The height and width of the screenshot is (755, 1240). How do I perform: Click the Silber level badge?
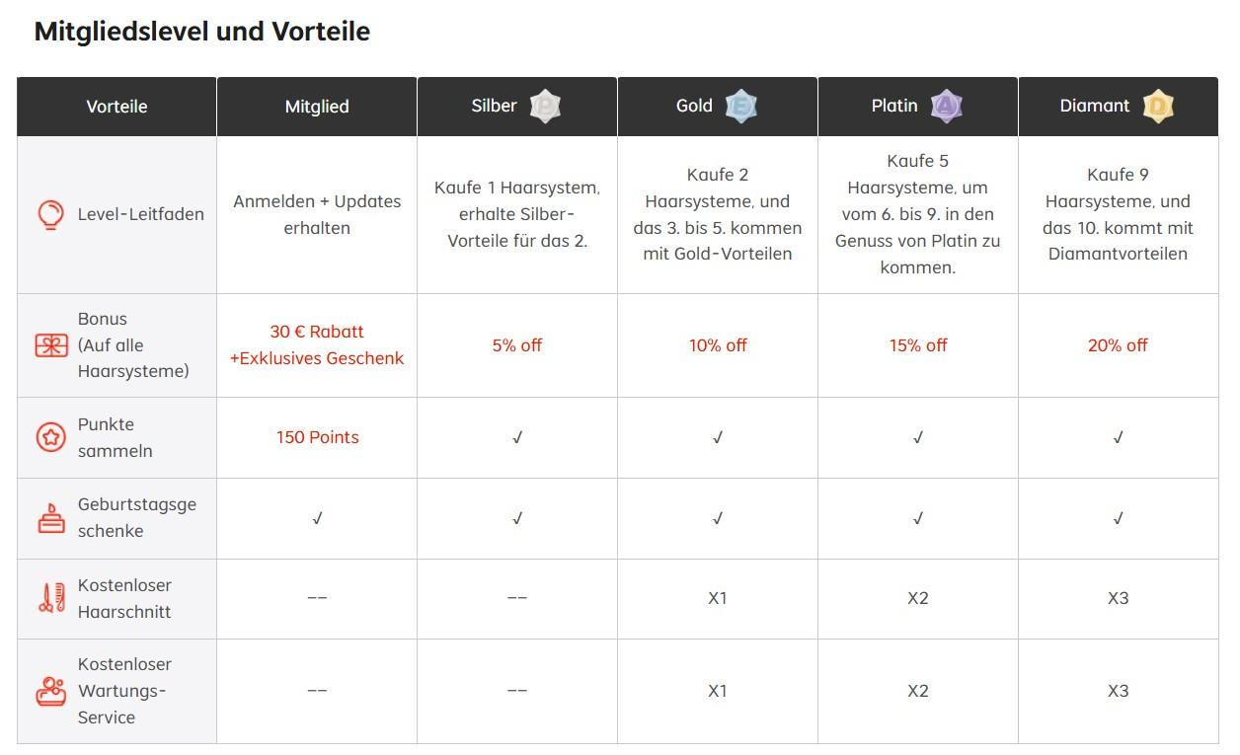[x=545, y=106]
